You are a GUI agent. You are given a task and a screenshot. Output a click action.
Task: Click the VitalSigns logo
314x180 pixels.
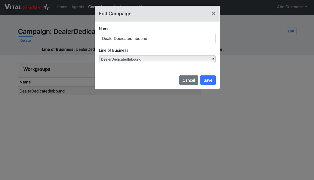(23, 7)
